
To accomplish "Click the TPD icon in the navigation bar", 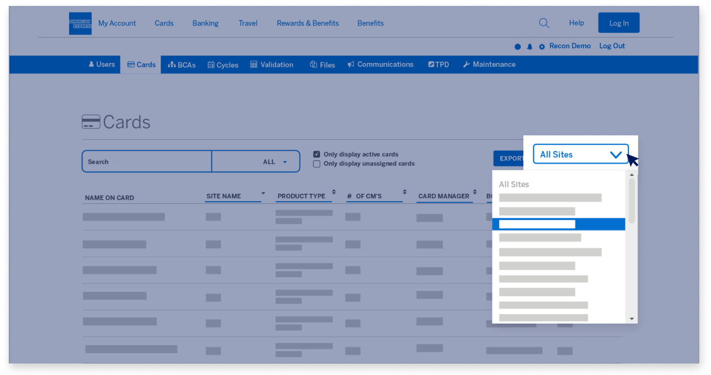I will [x=431, y=64].
